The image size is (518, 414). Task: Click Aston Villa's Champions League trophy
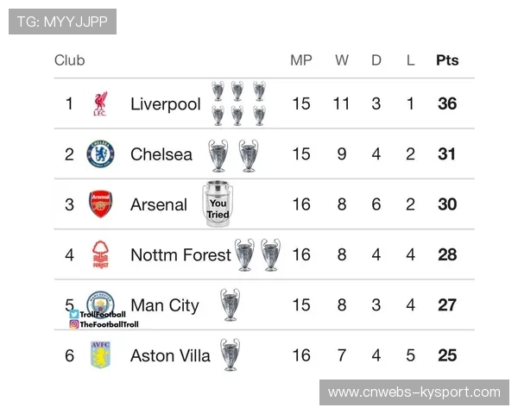229,354
